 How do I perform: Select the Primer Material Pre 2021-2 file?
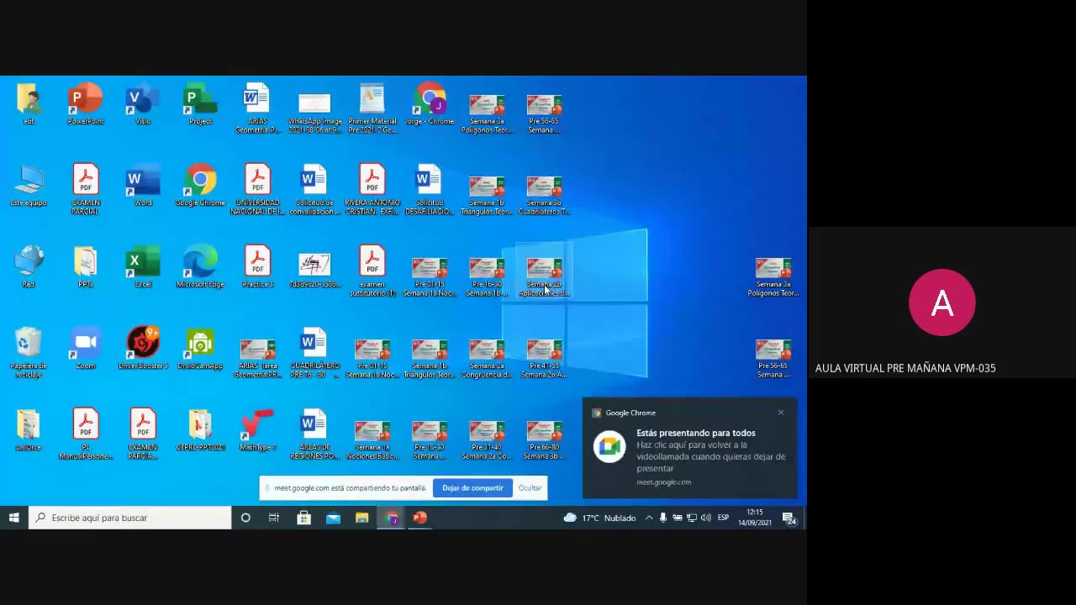372,108
